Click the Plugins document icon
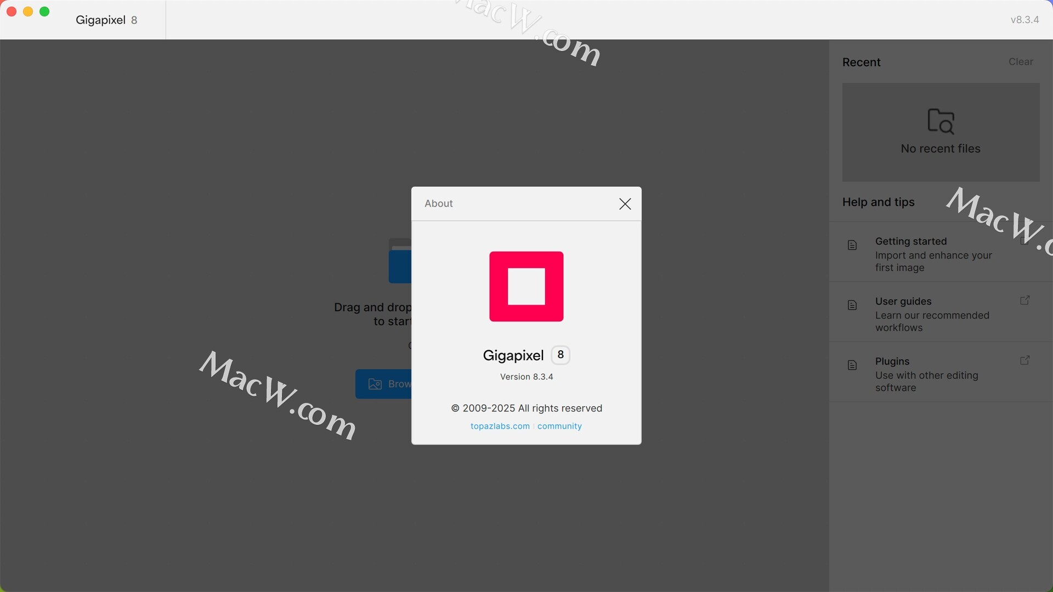 [x=852, y=365]
